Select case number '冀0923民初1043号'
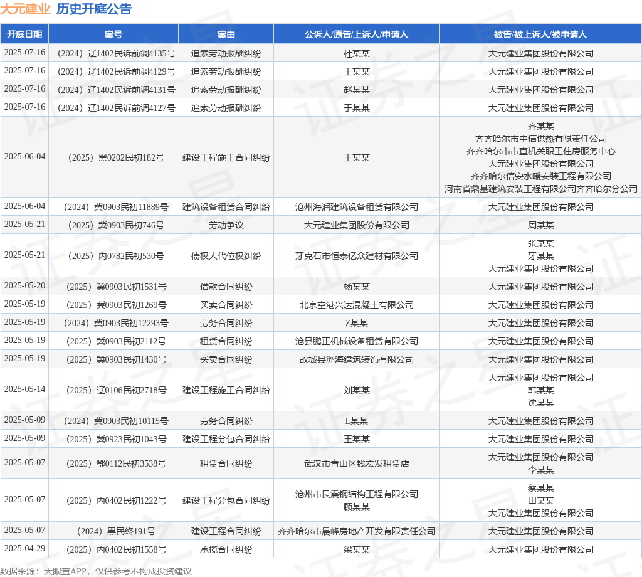 click(x=131, y=439)
